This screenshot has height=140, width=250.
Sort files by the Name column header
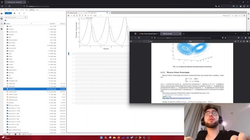tap(19, 24)
